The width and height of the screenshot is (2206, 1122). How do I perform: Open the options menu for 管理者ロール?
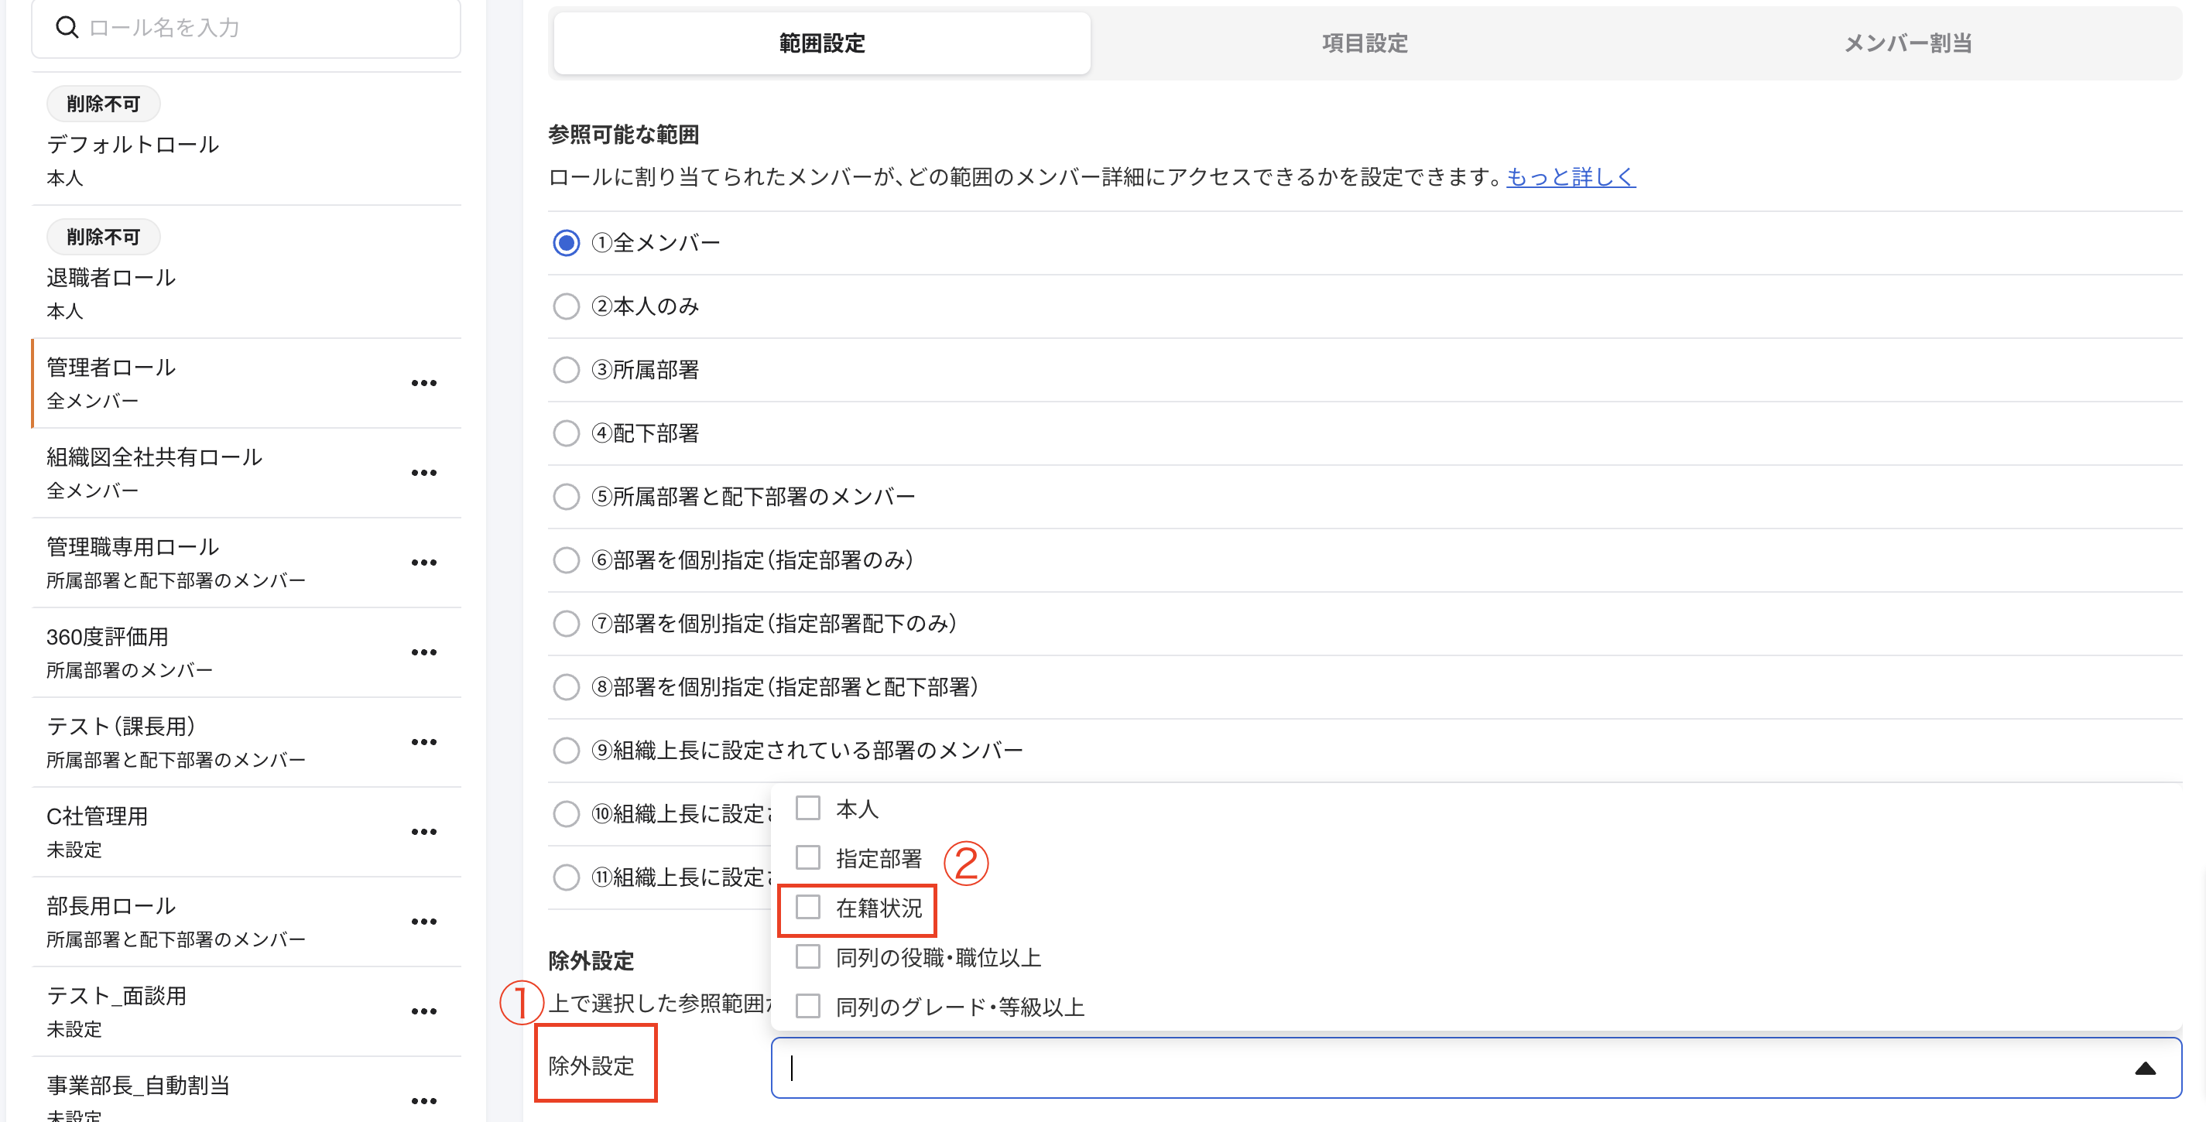424,382
